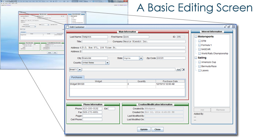Screen dimensions: 258x140
Task: Click the Ext field
Action: 112,108
